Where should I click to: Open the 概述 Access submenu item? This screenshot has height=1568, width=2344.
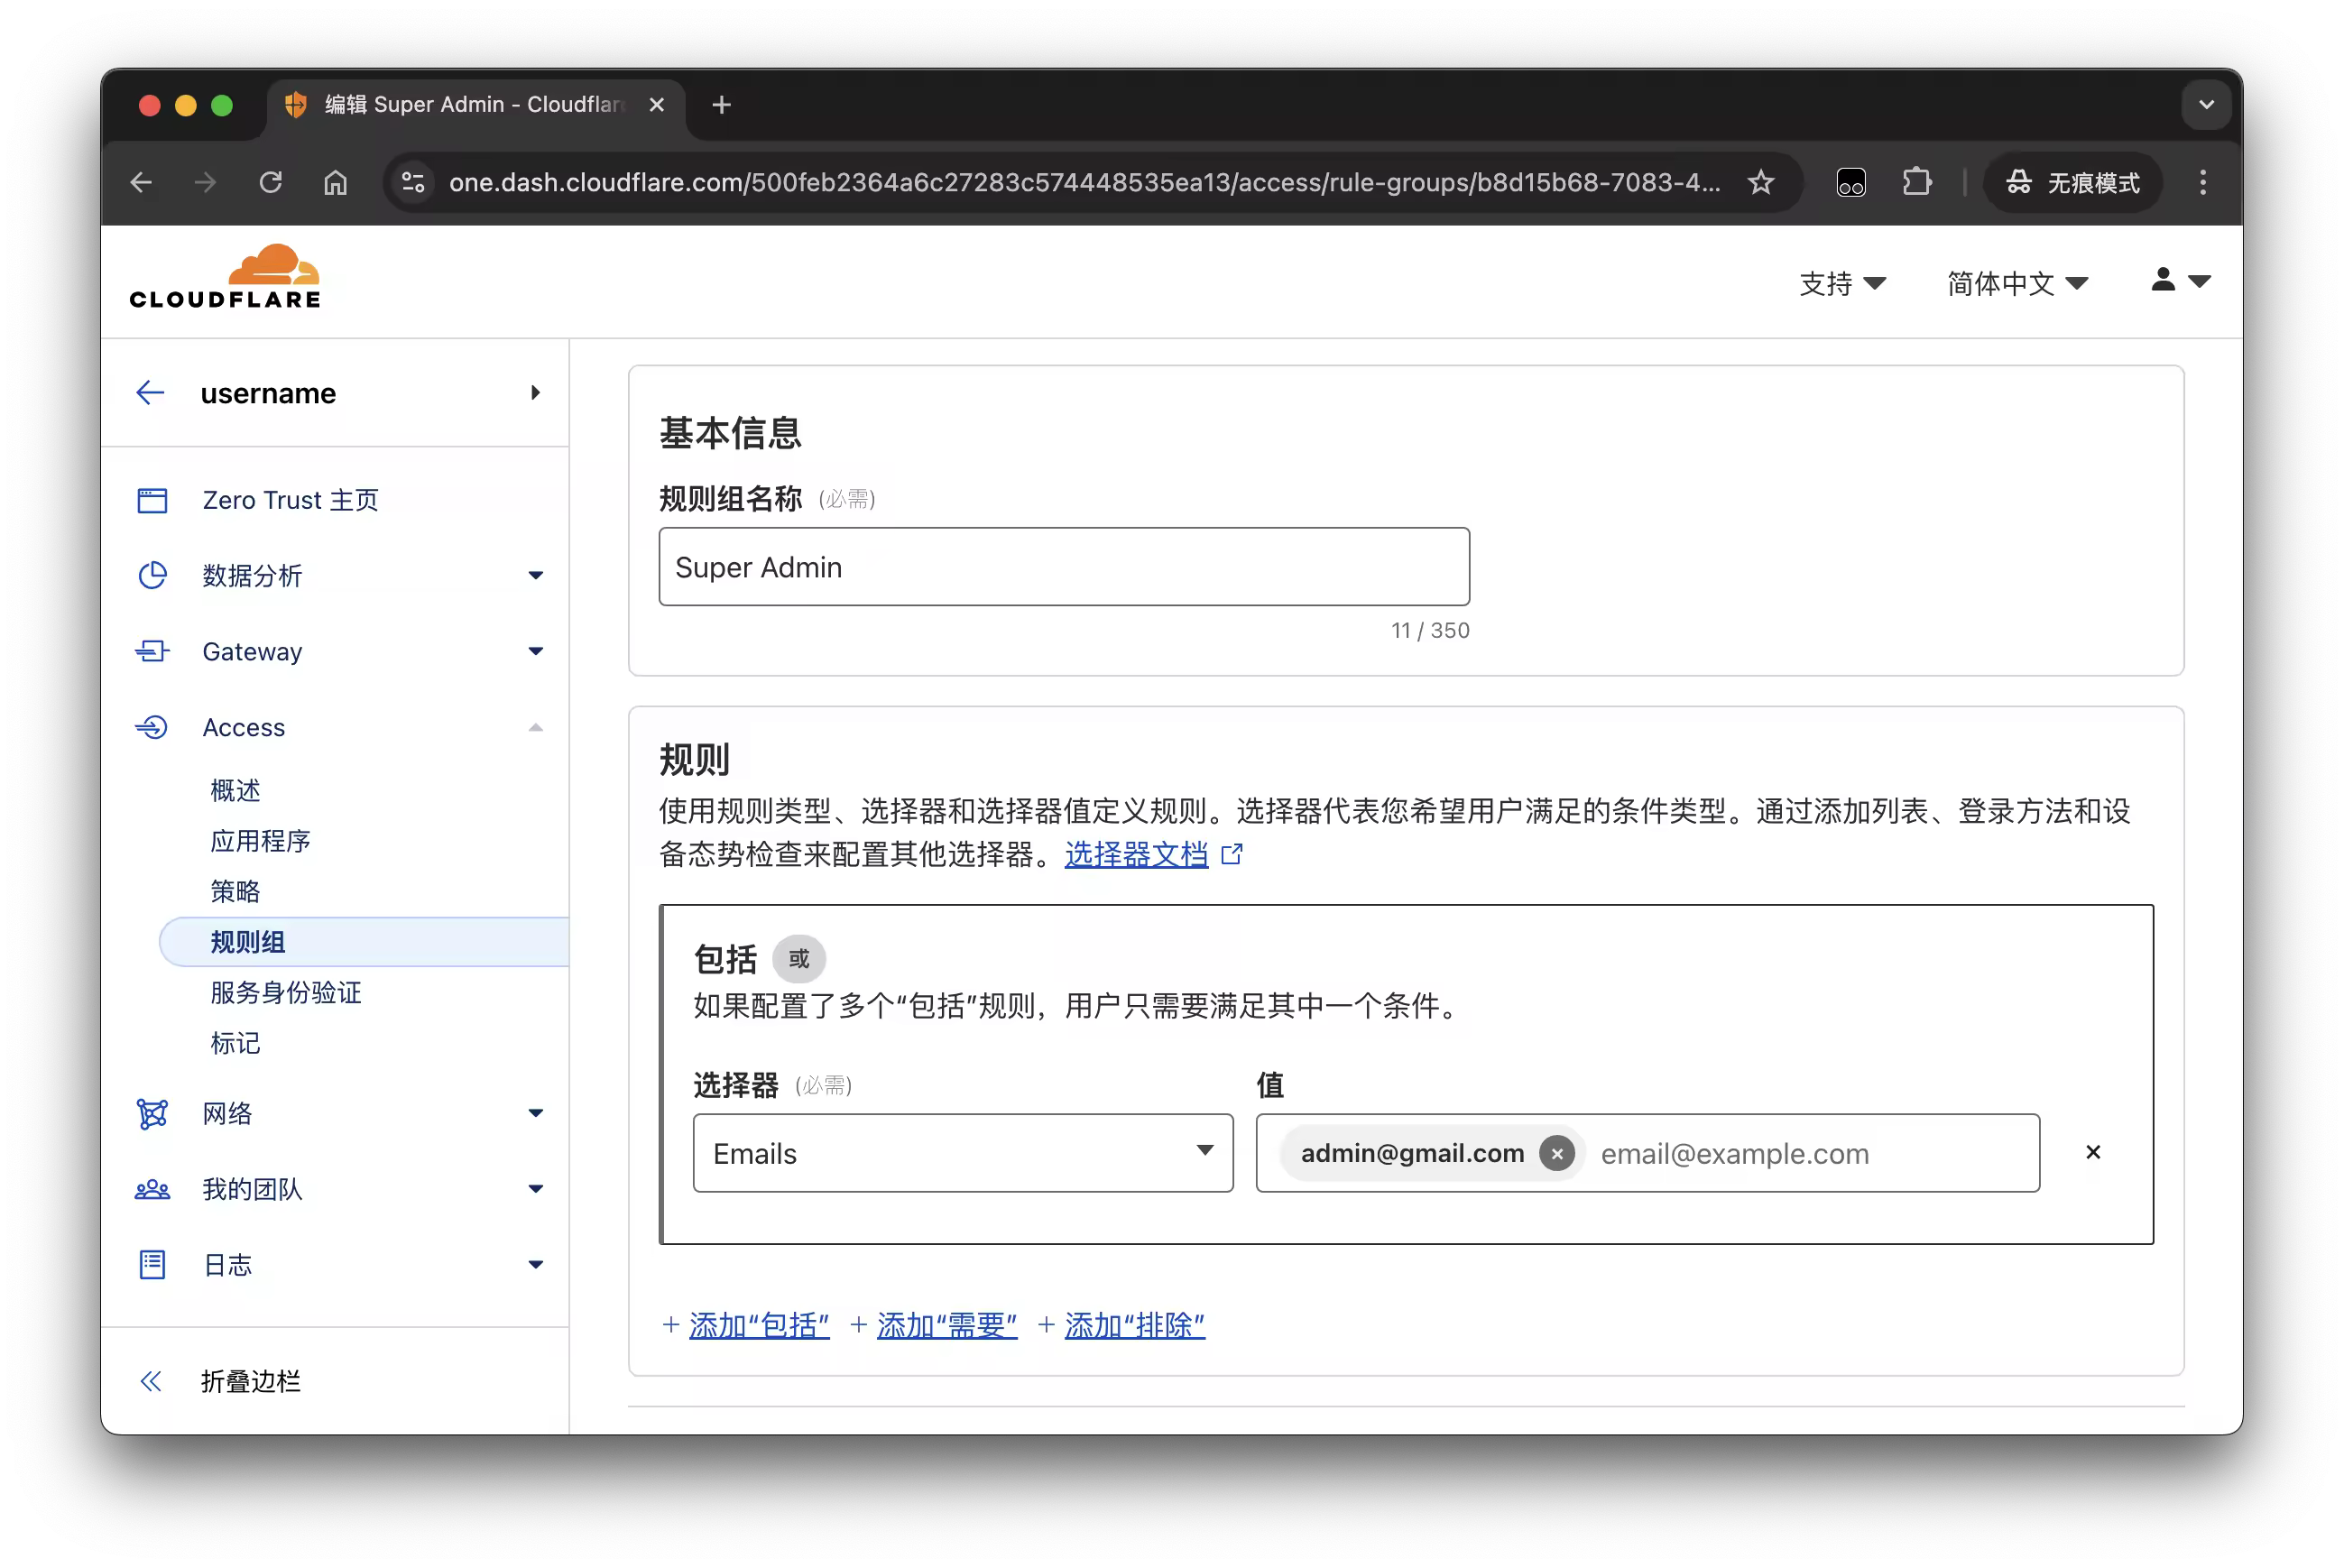pyautogui.click(x=235, y=790)
